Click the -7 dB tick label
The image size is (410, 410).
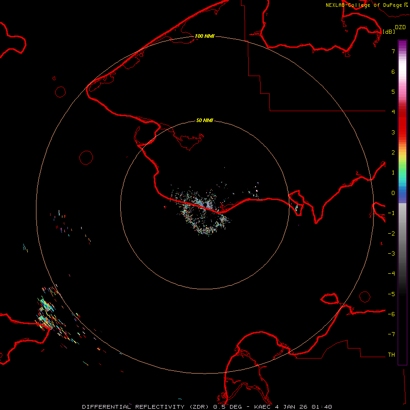(391, 334)
